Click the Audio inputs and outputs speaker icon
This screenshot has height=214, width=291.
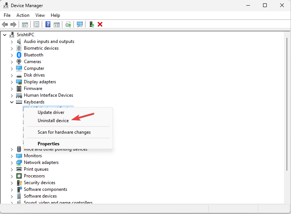pos(19,41)
